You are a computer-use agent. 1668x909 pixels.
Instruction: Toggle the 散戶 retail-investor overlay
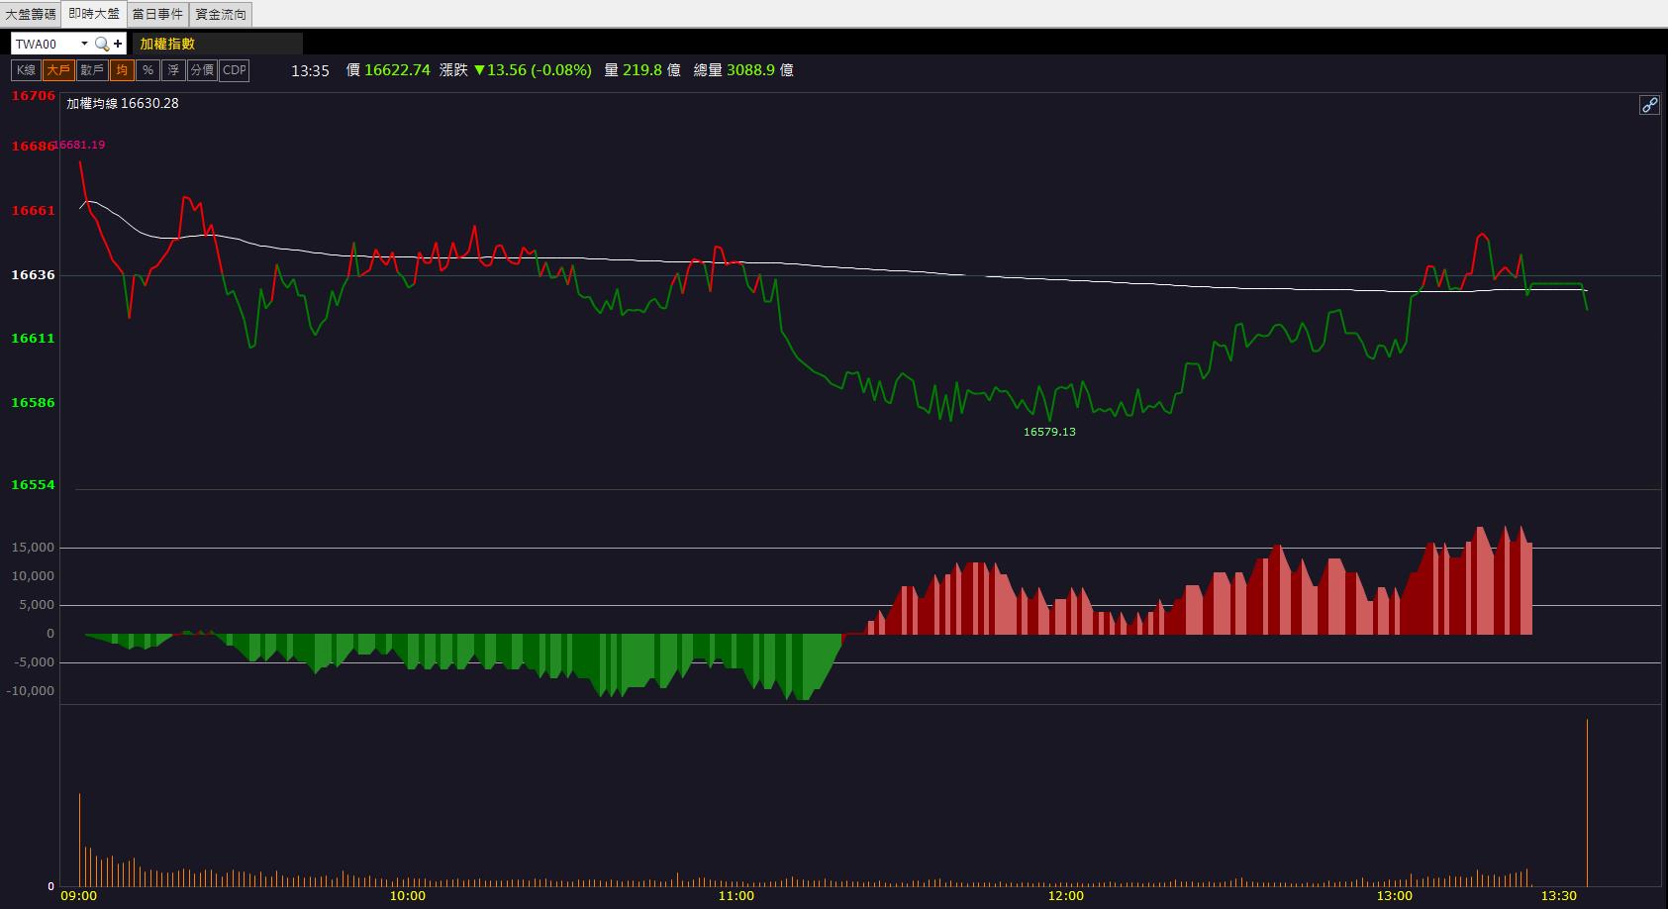(x=92, y=70)
